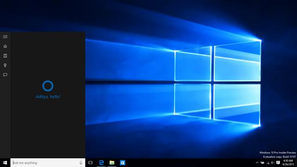Image resolution: width=297 pixels, height=167 pixels.
Task: Open File Explorer from the taskbar
Action: [112, 163]
